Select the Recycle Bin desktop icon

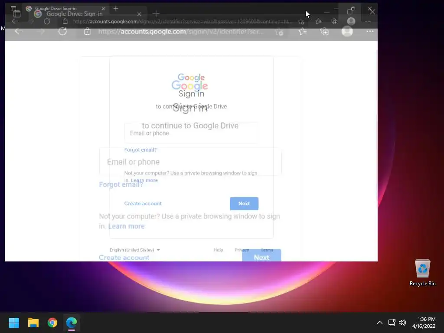(x=422, y=273)
